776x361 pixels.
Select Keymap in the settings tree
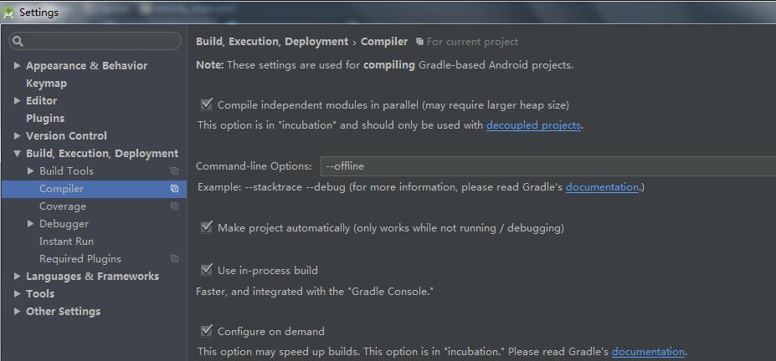pyautogui.click(x=46, y=84)
